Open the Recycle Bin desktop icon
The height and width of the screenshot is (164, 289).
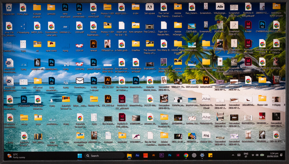9,8
